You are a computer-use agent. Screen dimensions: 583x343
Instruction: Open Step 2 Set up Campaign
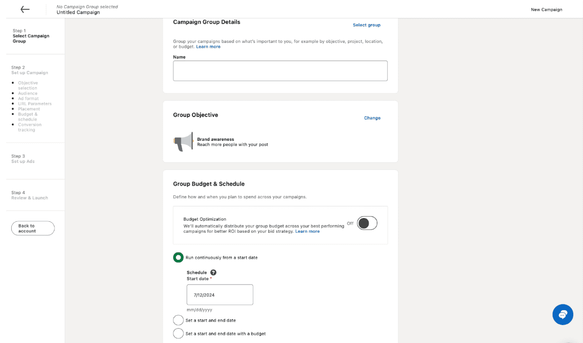click(x=29, y=70)
